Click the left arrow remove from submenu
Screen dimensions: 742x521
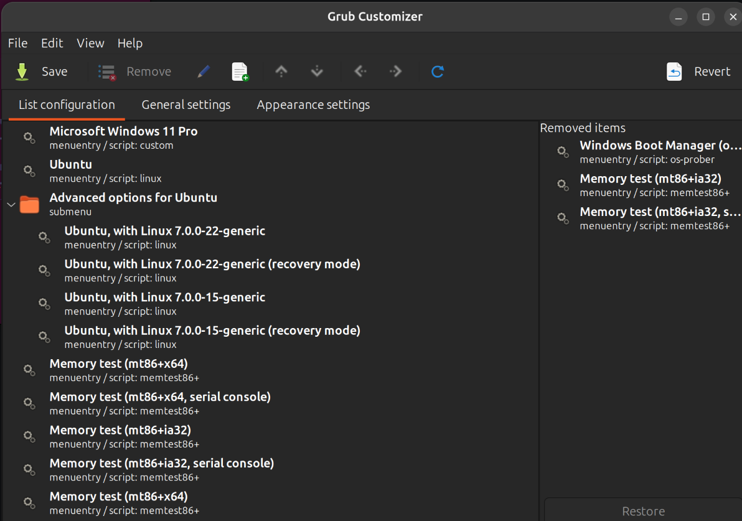pyautogui.click(x=360, y=72)
